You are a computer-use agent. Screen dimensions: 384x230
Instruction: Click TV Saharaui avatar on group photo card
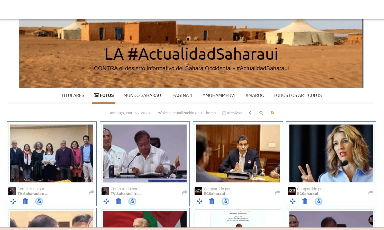(x=12, y=191)
